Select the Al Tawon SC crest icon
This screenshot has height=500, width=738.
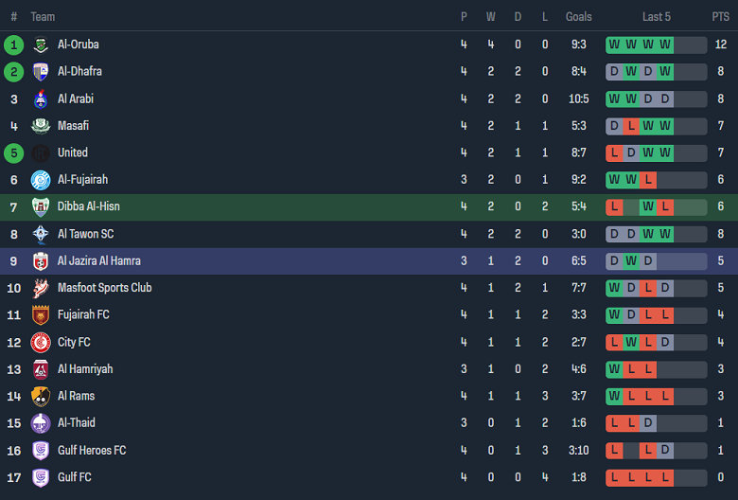coord(41,234)
